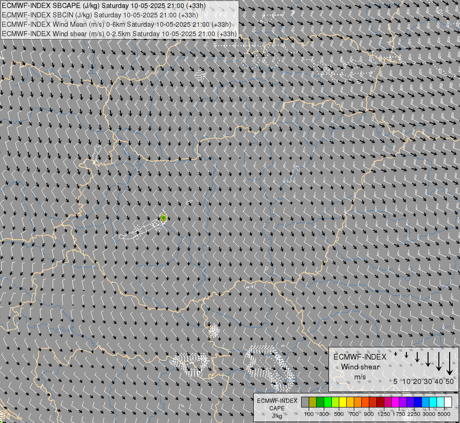Click the Wind shear 0-2.5km title line
Screen dimensions: 460x423
[x=119, y=34]
